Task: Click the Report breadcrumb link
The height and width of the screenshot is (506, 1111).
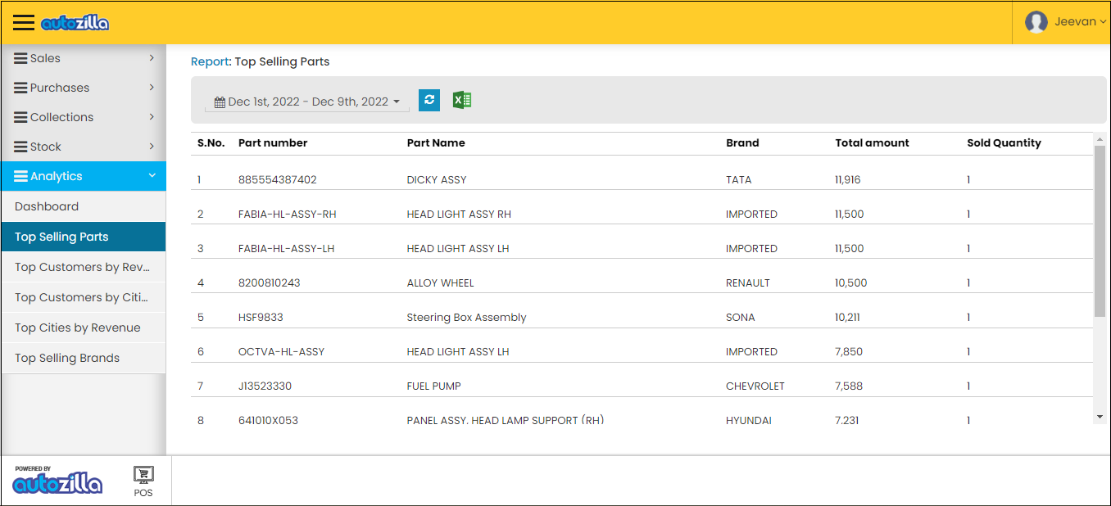Action: click(211, 61)
